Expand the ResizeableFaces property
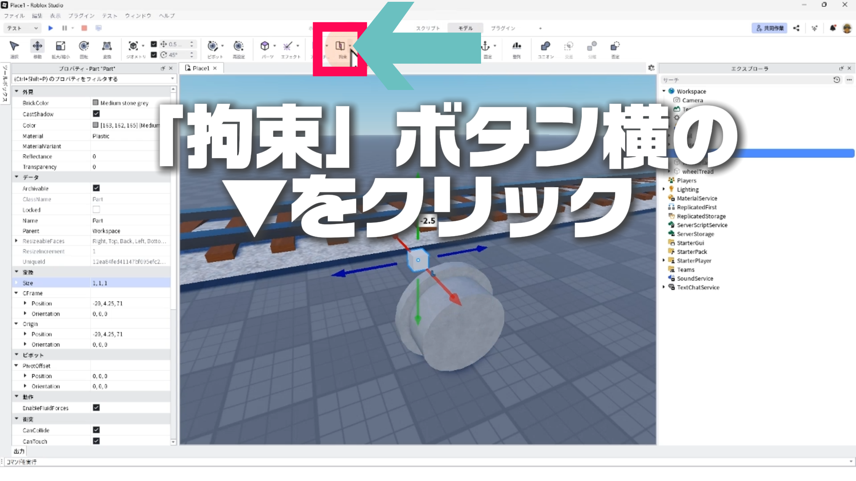Viewport: 856px width, 481px height. point(16,241)
